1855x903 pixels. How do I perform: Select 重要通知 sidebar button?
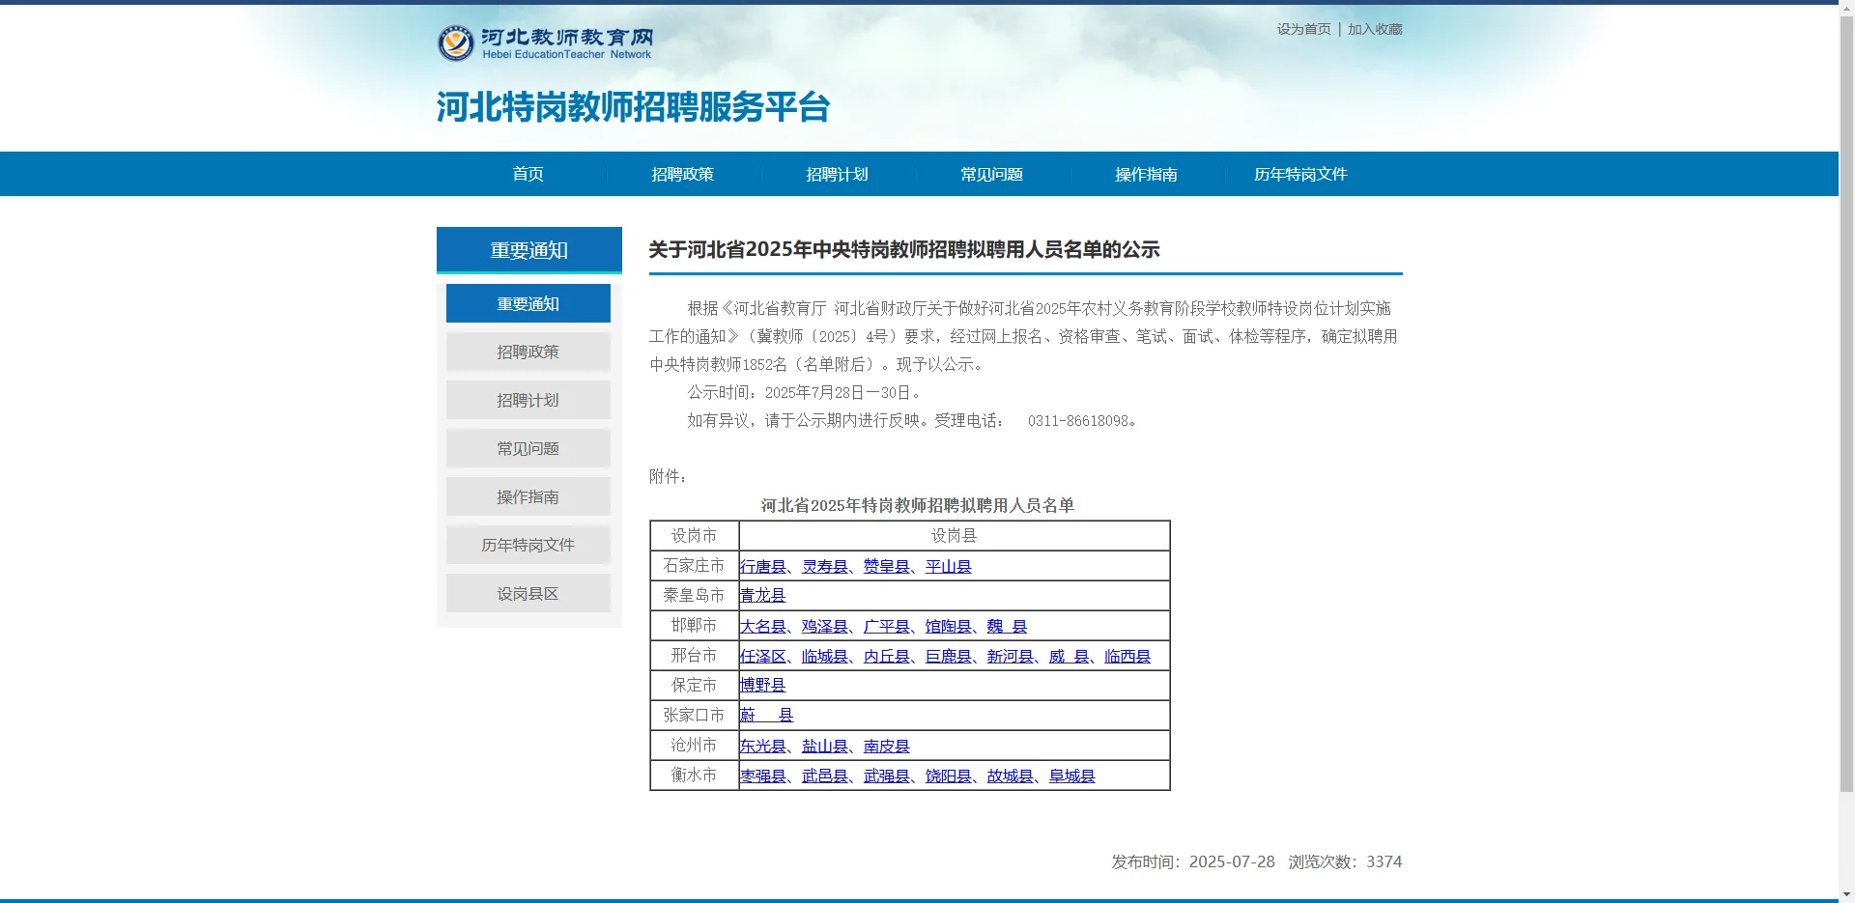pyautogui.click(x=528, y=303)
